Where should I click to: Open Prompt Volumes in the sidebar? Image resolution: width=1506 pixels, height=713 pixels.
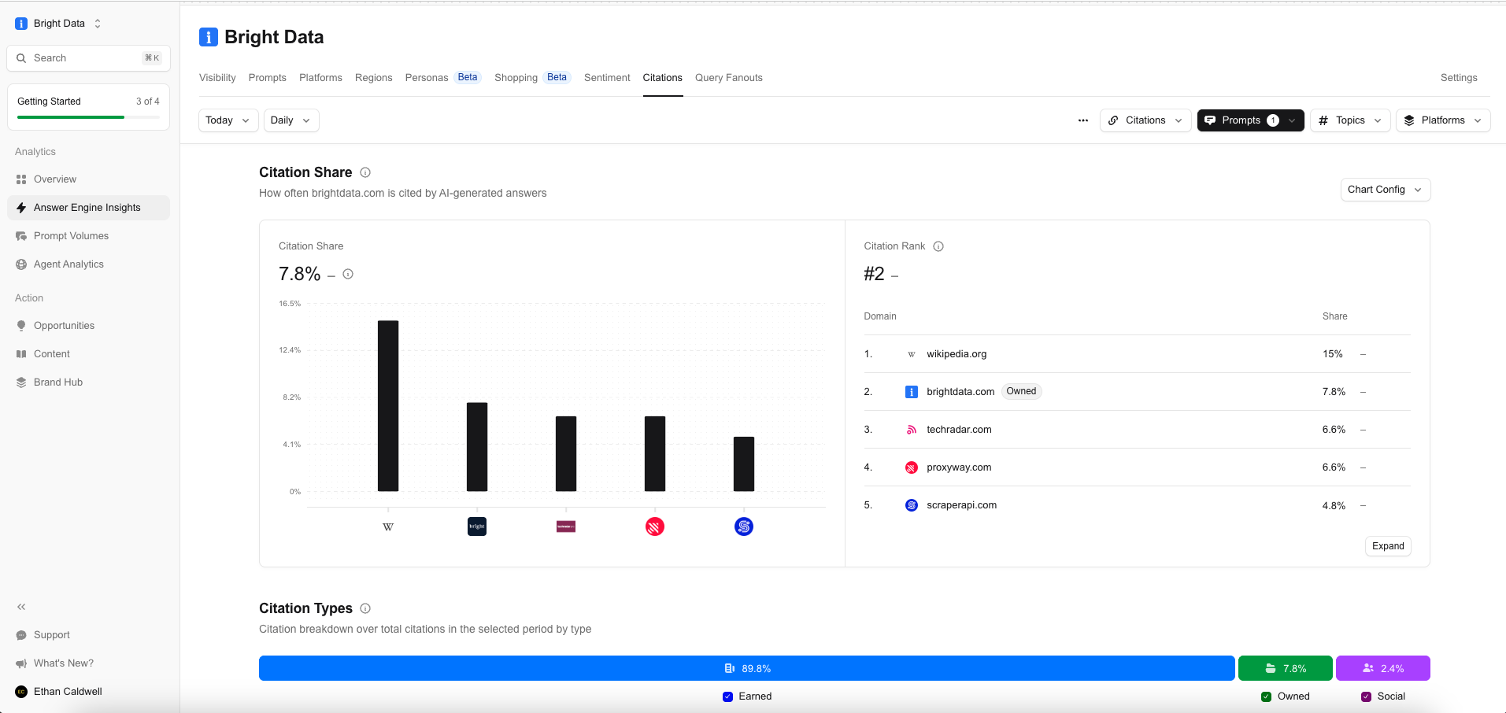point(88,236)
